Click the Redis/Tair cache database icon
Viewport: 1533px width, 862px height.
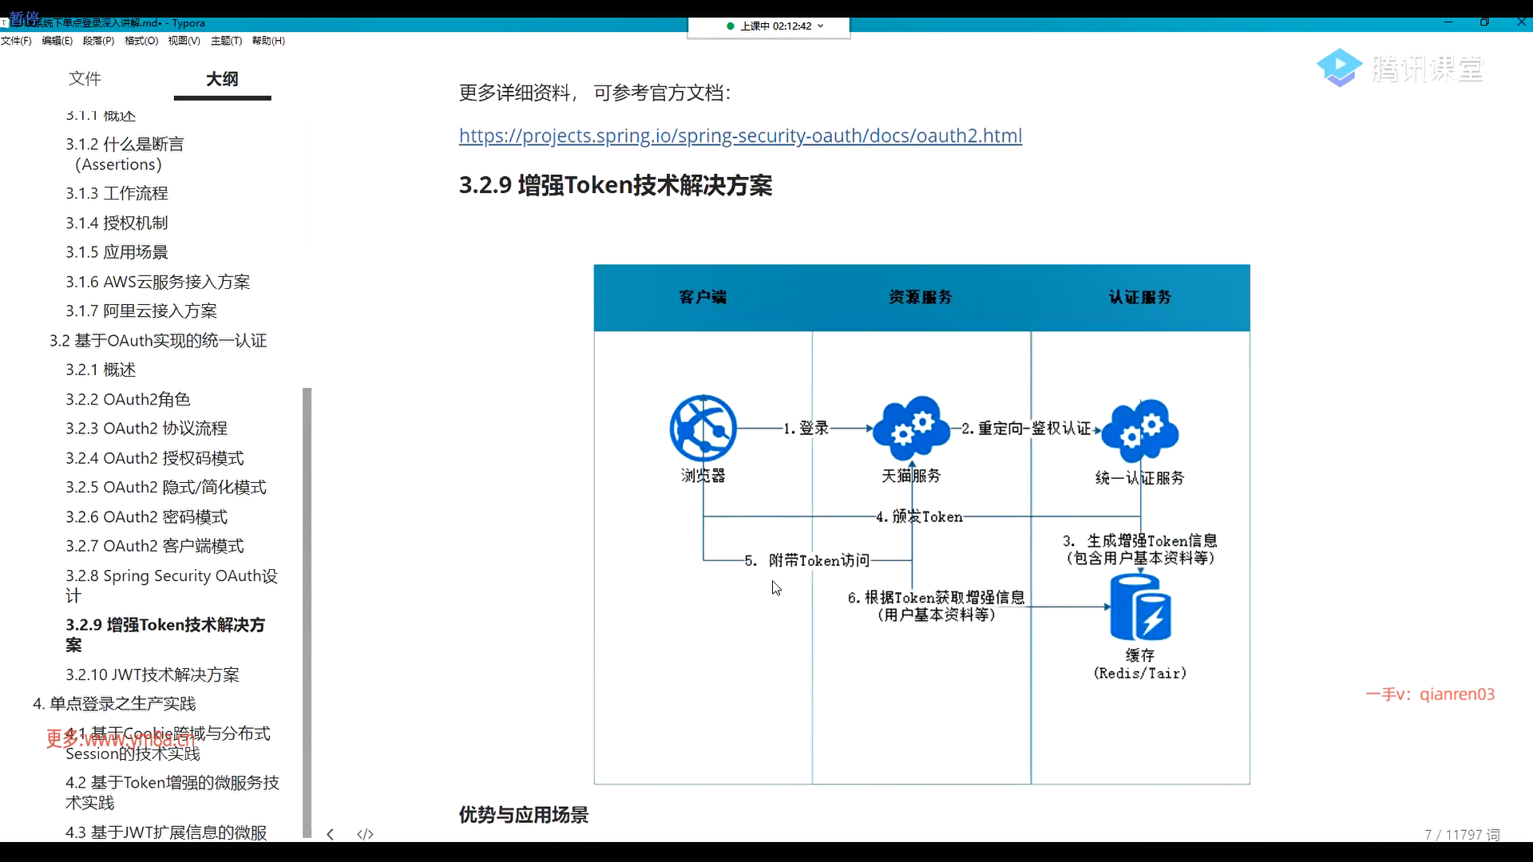[x=1140, y=608]
